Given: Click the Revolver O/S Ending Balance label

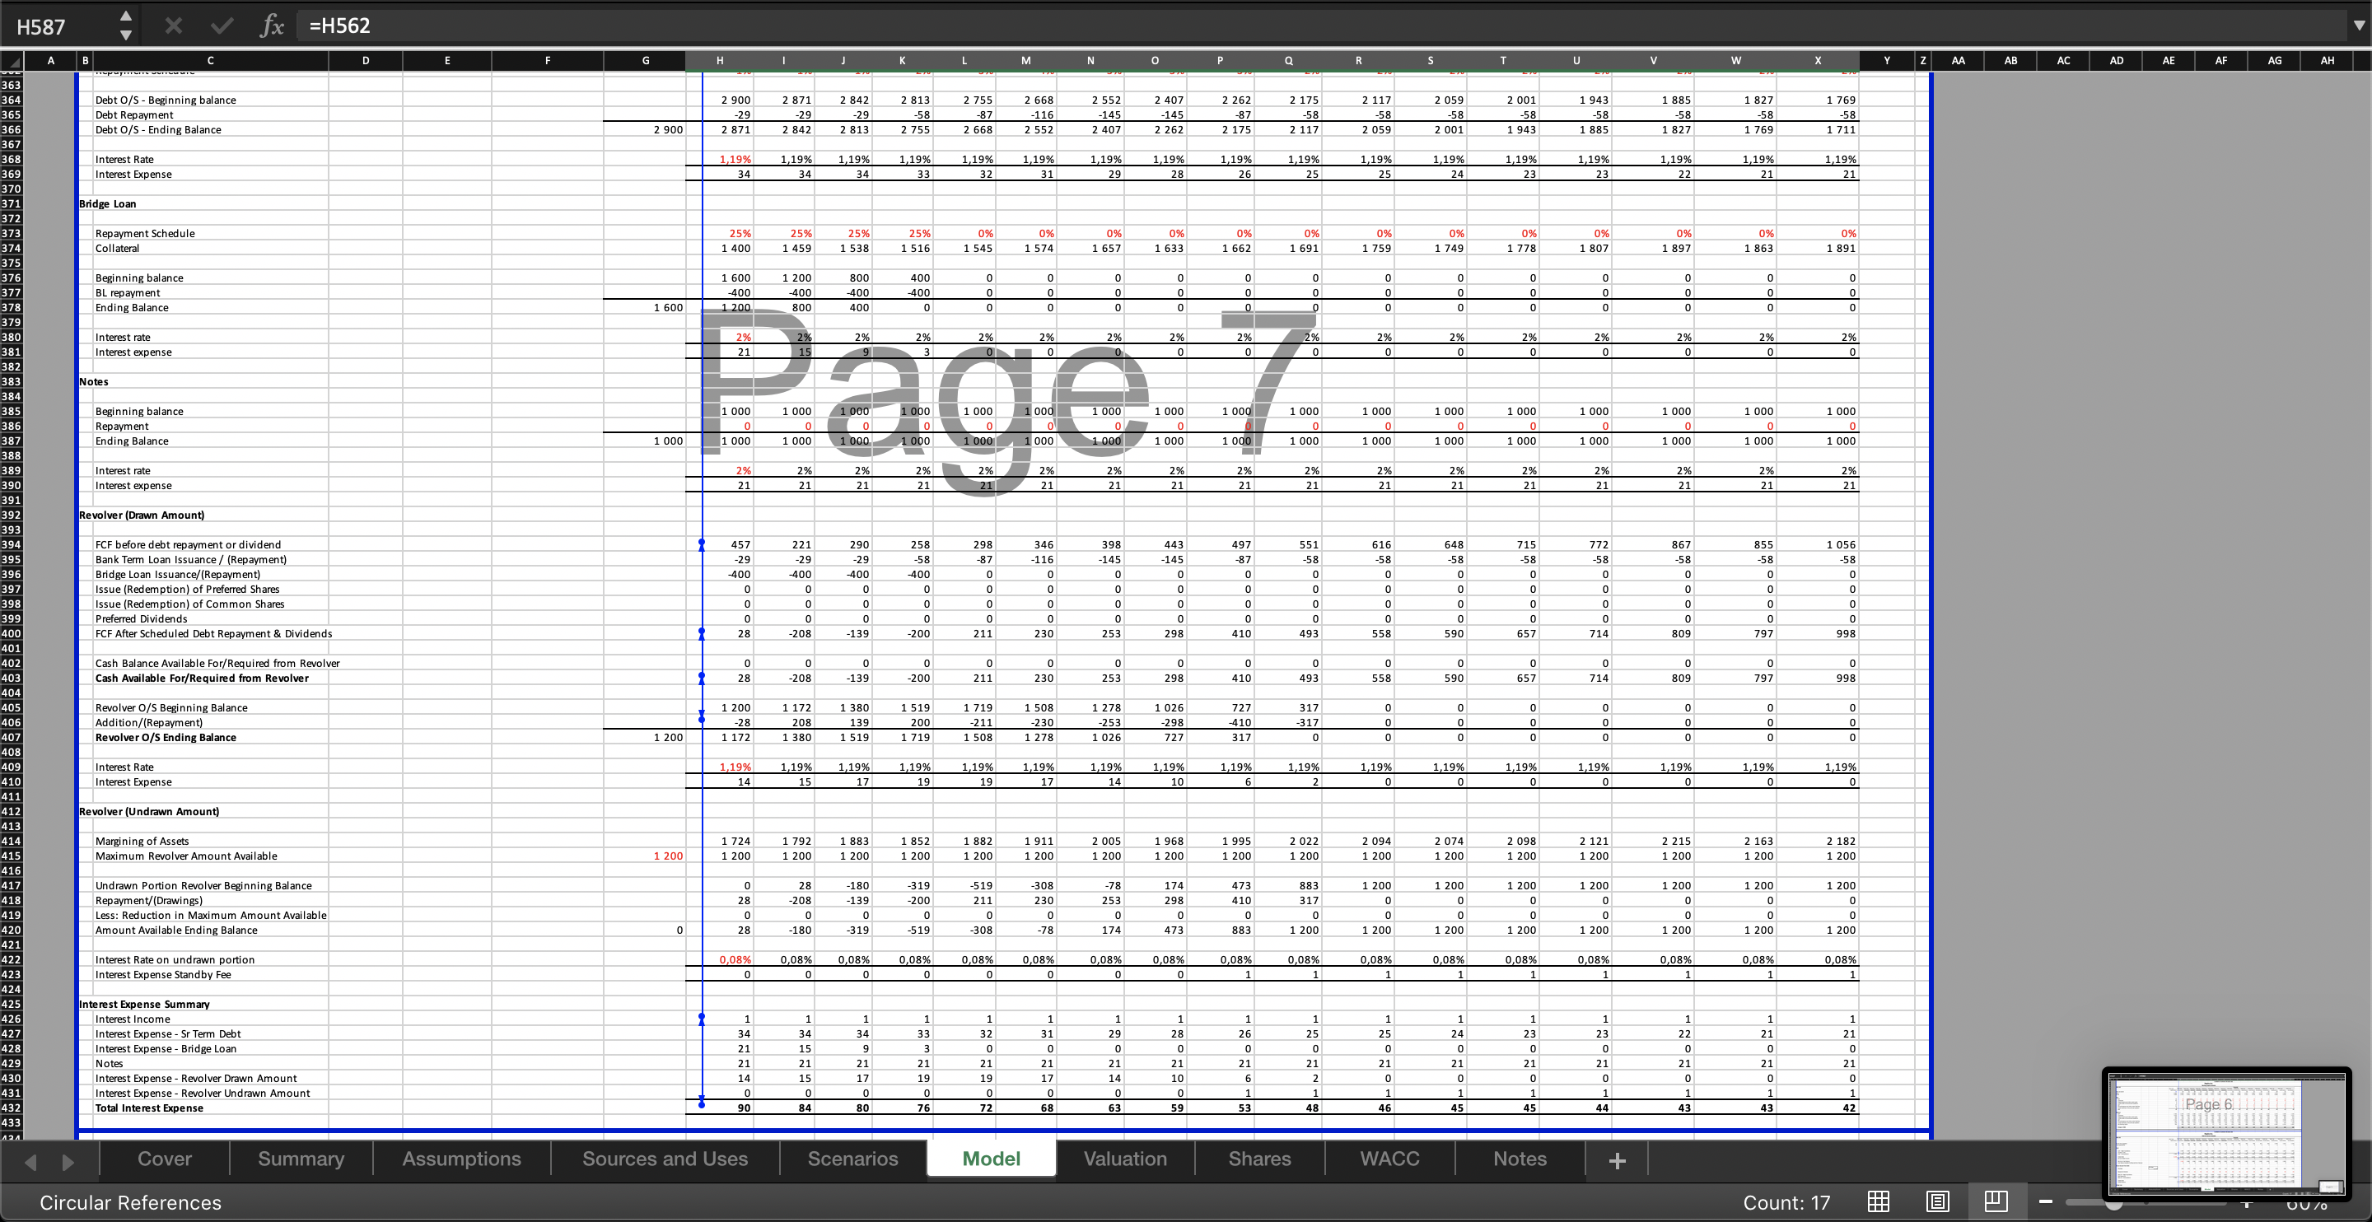Looking at the screenshot, I should tap(166, 738).
